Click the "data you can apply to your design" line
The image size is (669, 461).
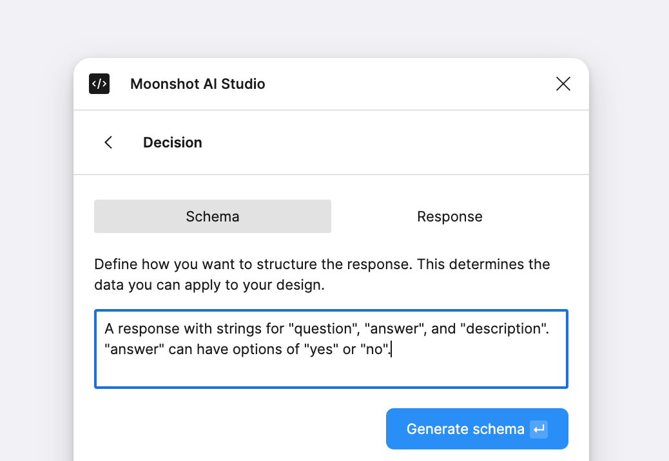pos(209,285)
